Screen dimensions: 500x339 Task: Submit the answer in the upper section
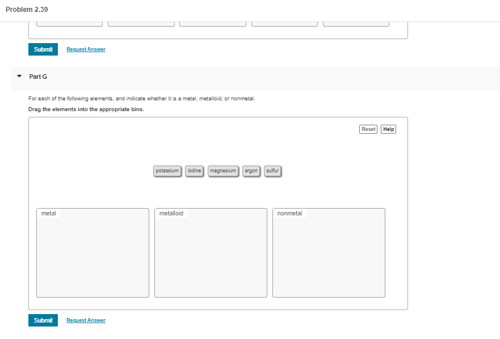click(x=43, y=49)
